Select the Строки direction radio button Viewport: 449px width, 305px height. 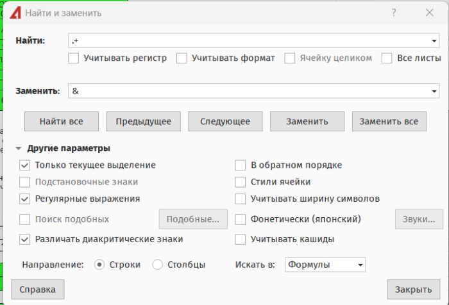click(x=99, y=265)
